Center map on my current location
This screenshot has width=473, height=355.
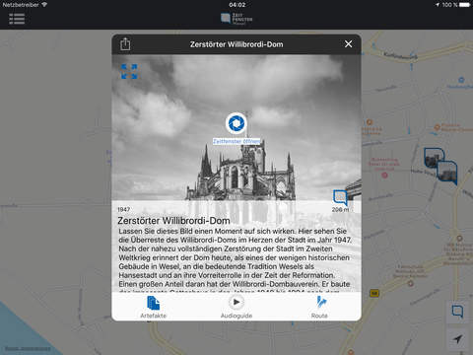(457, 338)
